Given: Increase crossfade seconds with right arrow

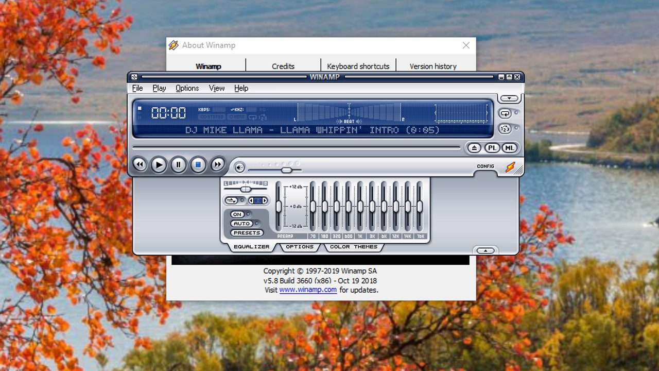Looking at the screenshot, I should click(x=265, y=200).
